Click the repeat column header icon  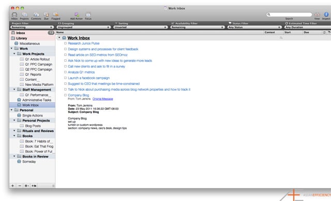(x=324, y=32)
